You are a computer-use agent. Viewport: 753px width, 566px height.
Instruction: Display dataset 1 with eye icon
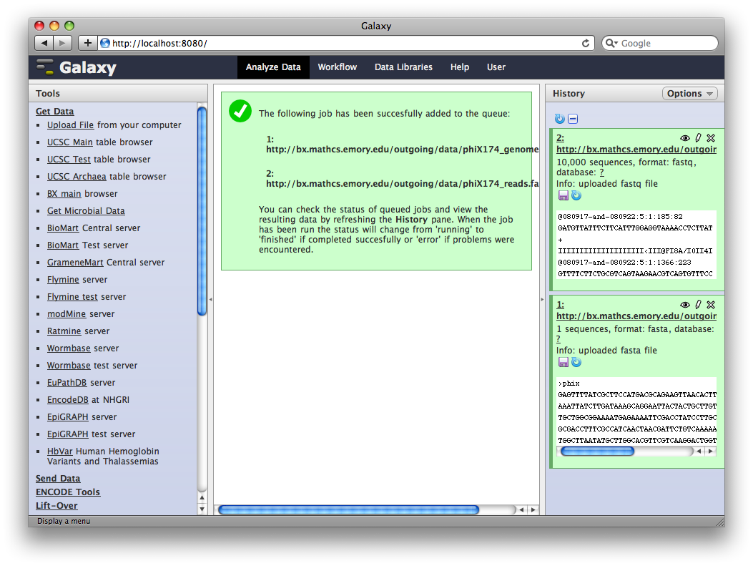[x=685, y=305]
